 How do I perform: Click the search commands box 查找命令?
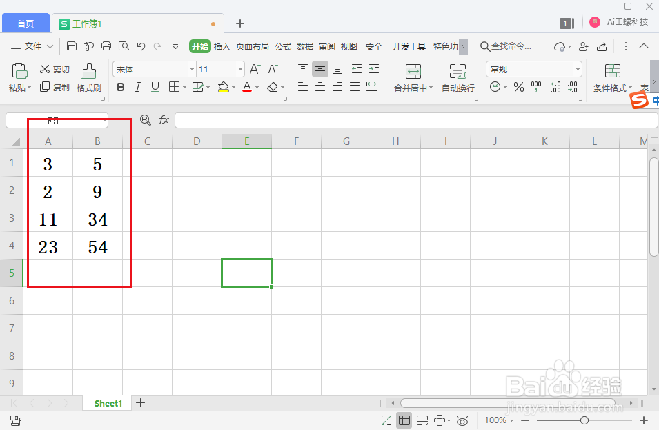pos(506,46)
